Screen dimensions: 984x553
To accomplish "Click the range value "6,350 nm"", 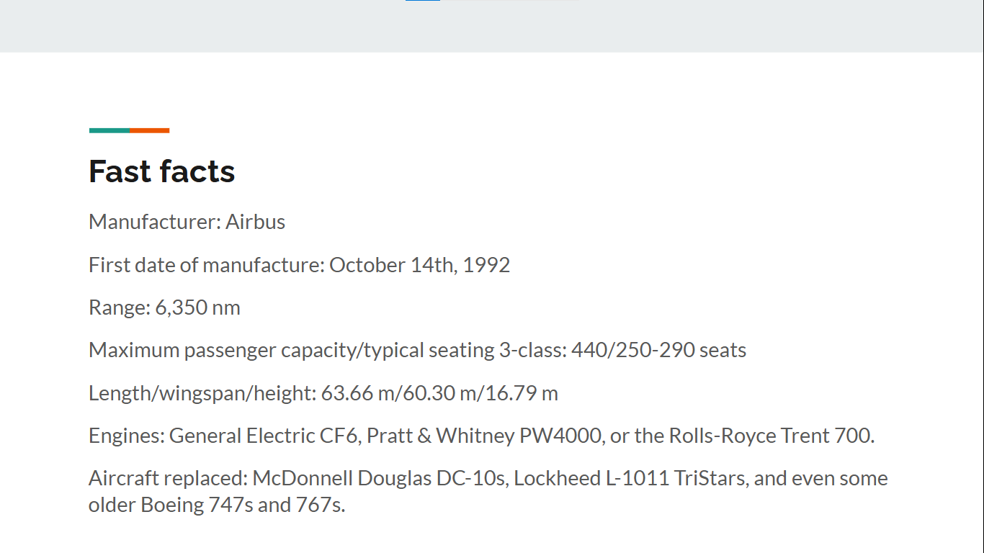I will point(197,308).
